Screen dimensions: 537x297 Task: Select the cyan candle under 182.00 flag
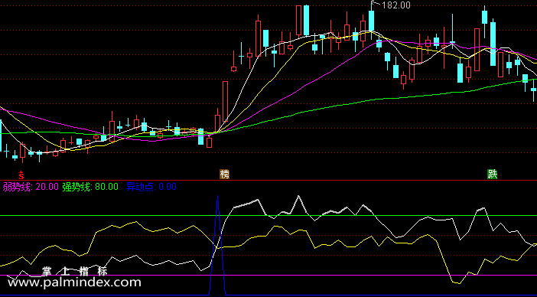[x=371, y=21]
